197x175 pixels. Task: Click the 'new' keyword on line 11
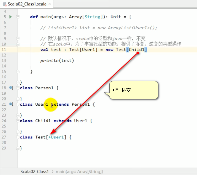pos(109,50)
